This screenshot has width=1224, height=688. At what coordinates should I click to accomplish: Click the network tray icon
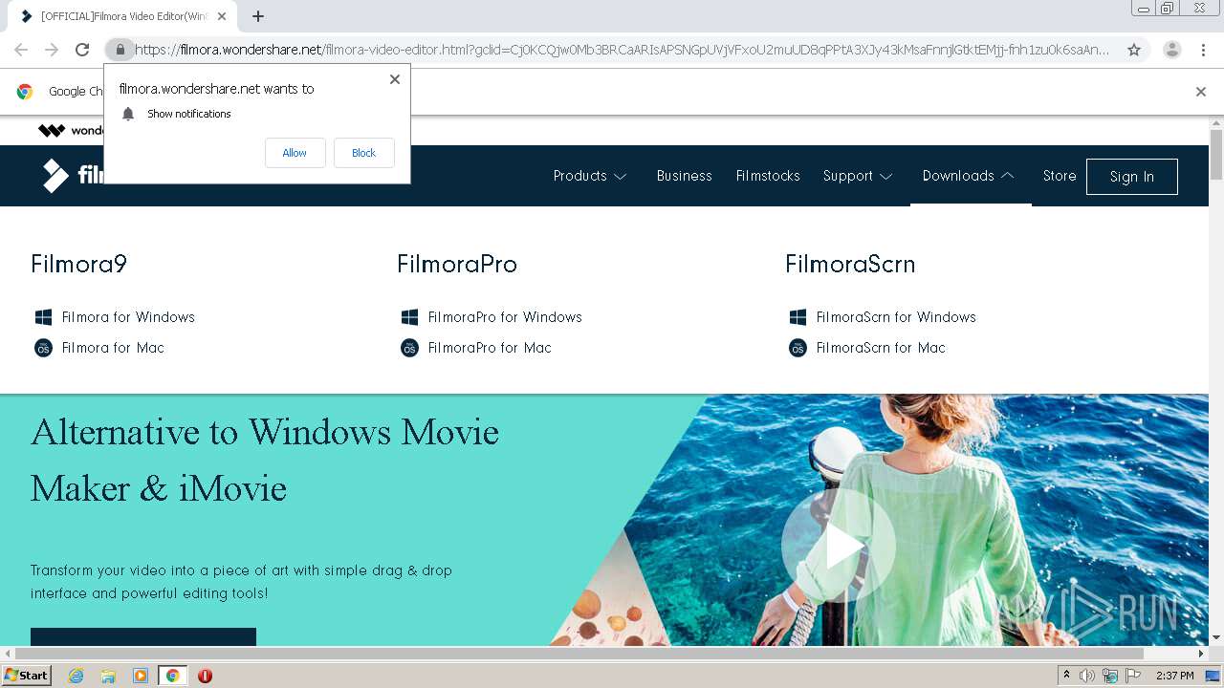pos(1110,676)
